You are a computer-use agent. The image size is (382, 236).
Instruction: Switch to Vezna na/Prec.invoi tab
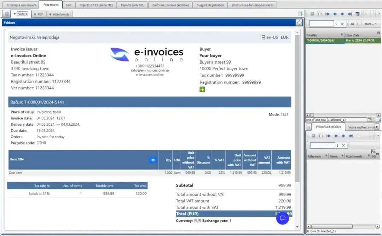click(x=361, y=127)
